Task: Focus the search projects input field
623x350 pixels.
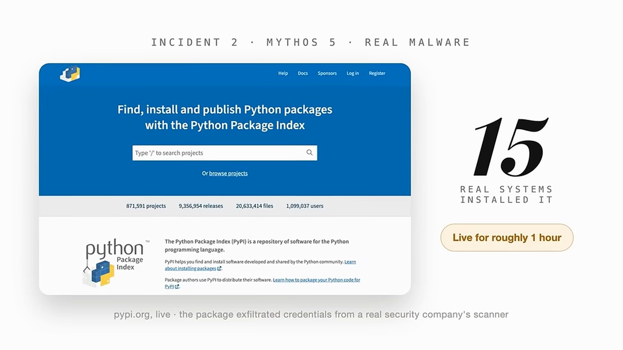Action: (225, 153)
